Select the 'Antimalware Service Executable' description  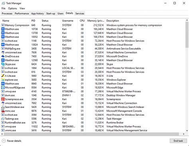tap(124, 49)
